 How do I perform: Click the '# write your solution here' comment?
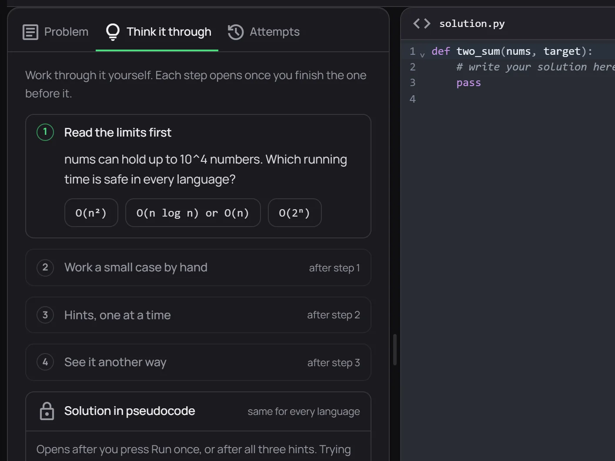tap(535, 67)
